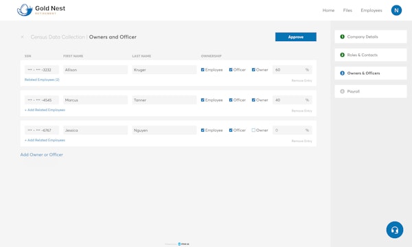The image size is (412, 247).
Task: Edit first name field Allison
Action: (x=95, y=70)
